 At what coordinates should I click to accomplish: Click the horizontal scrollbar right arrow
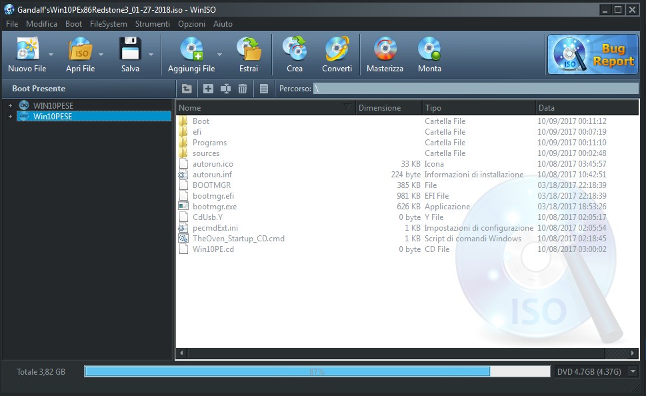pos(633,353)
